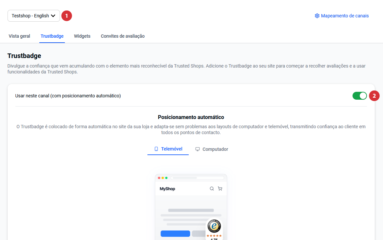Disable the 'Usar neste canal' toggle switch
This screenshot has height=240, width=383.
(359, 96)
